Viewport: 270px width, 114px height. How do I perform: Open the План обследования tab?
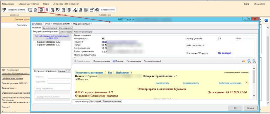click(112, 101)
